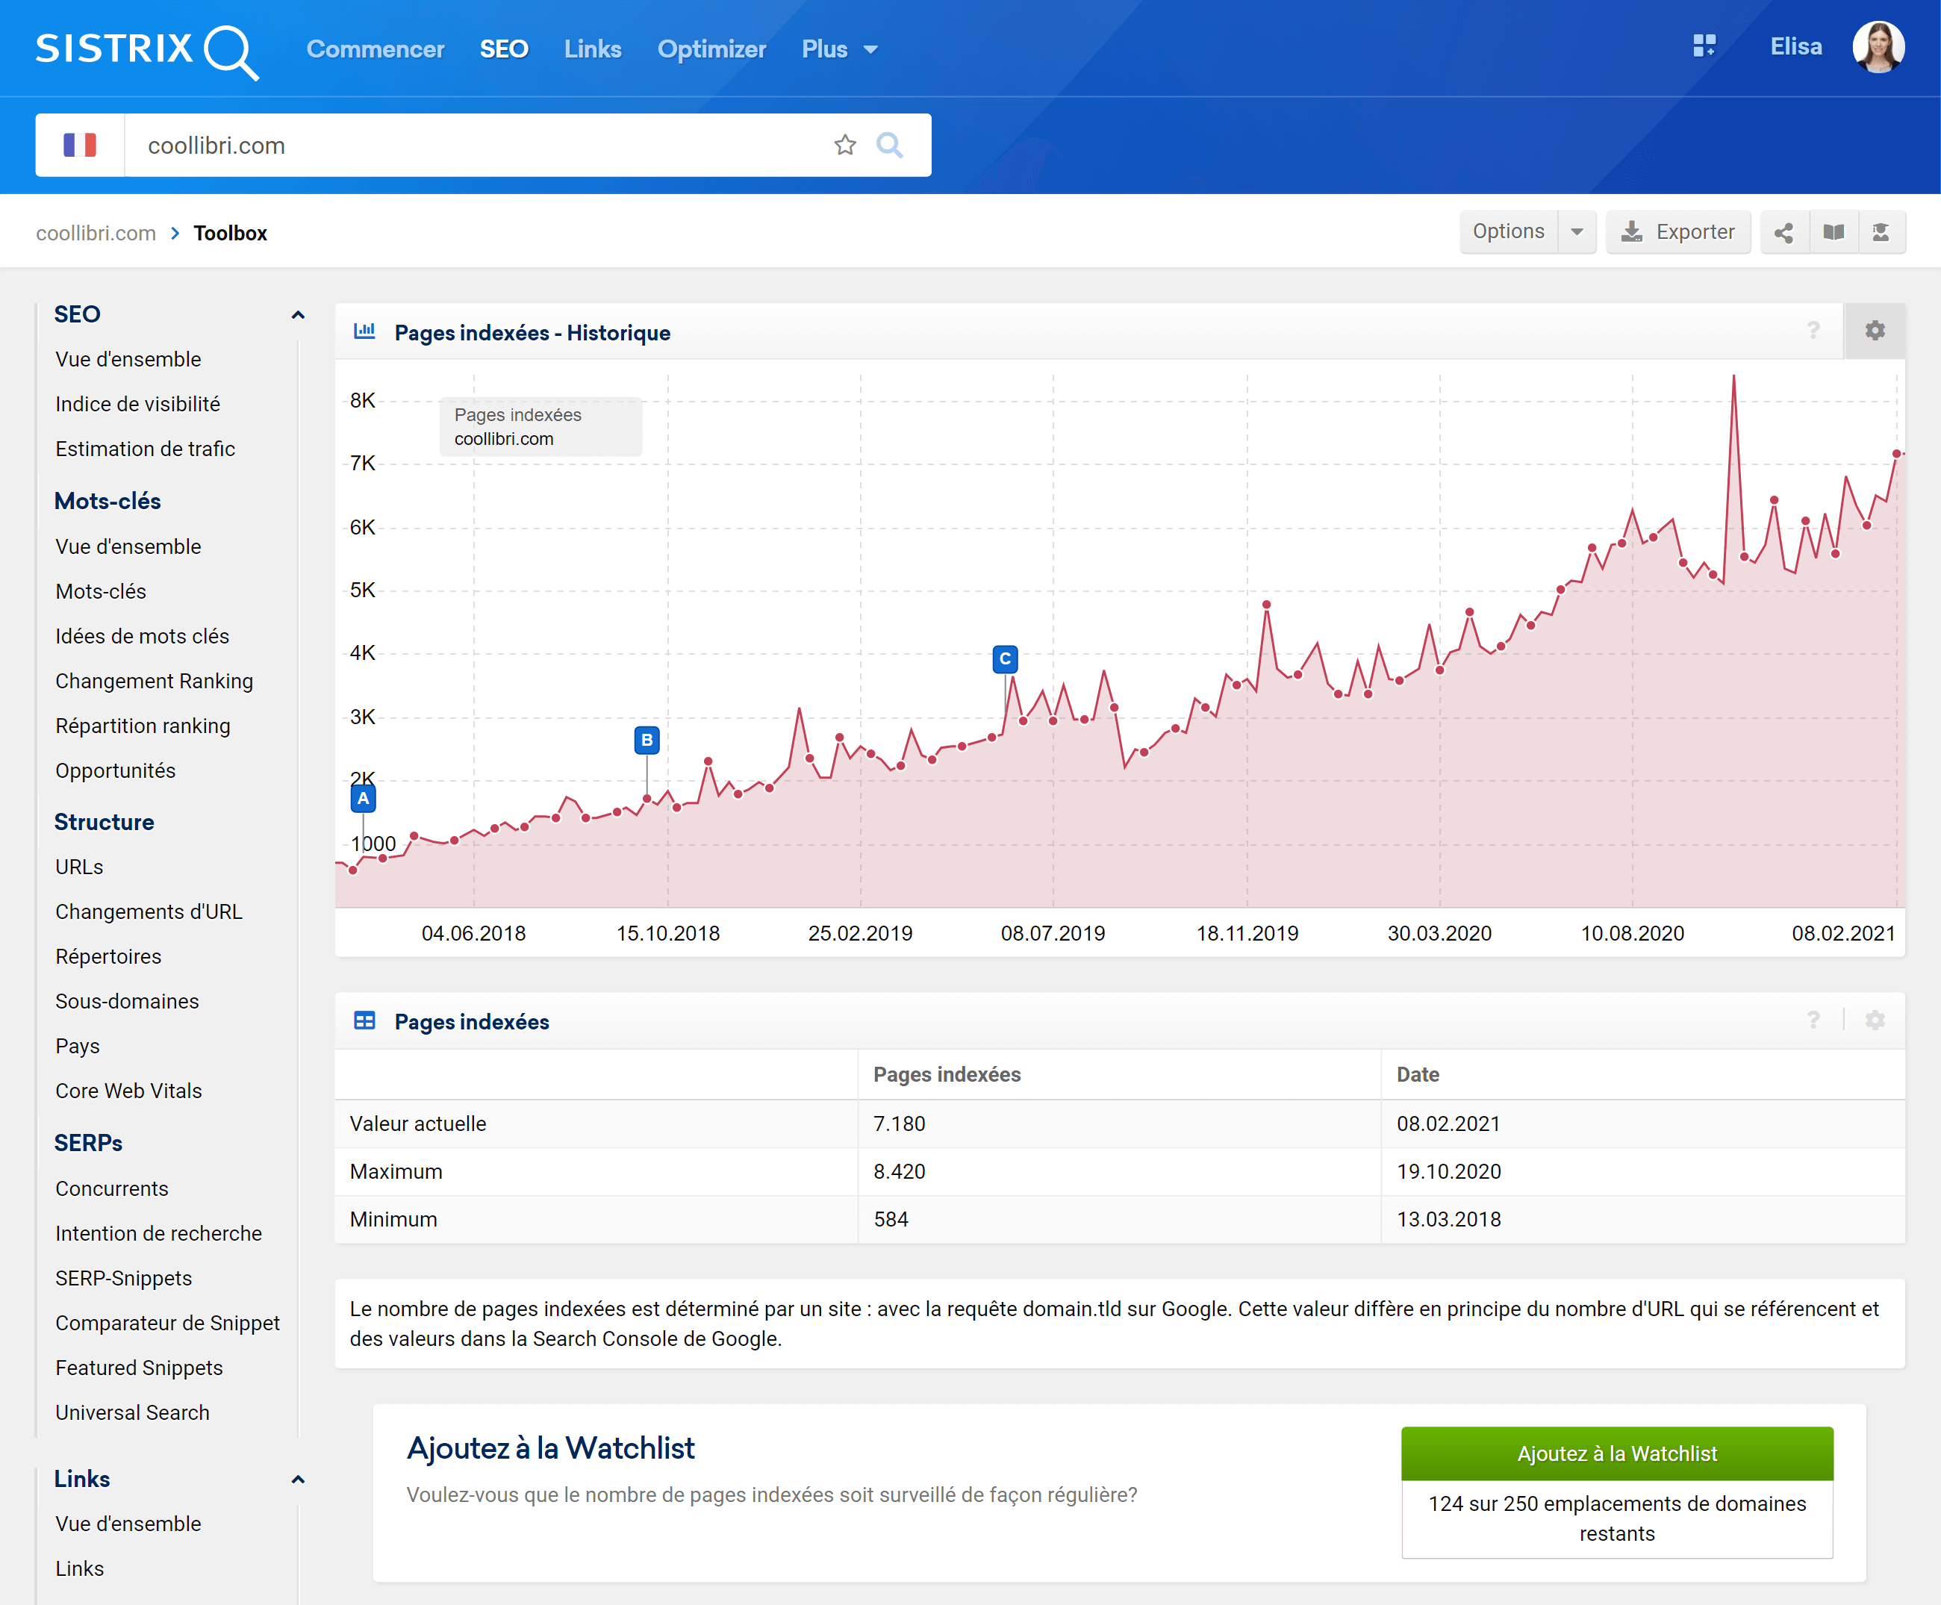This screenshot has height=1605, width=1941.
Task: Star the domain as favorite
Action: (845, 145)
